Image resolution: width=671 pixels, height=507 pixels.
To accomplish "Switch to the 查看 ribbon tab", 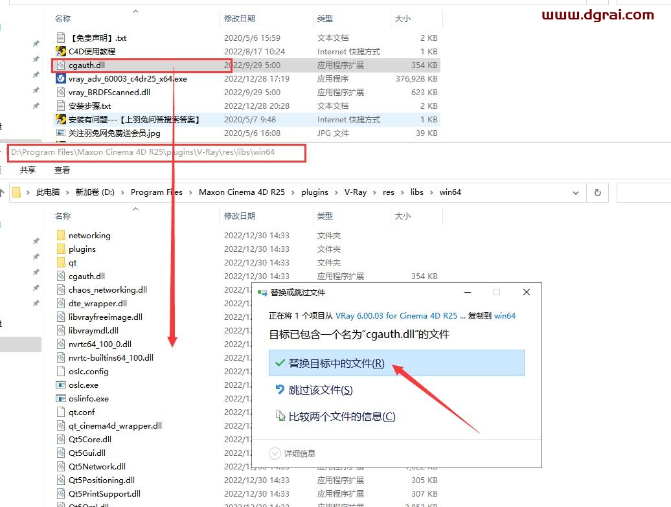I will [62, 170].
